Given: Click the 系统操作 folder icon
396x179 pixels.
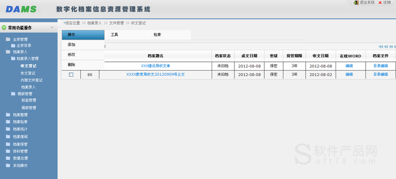Looking at the screenshot, I should (8, 166).
